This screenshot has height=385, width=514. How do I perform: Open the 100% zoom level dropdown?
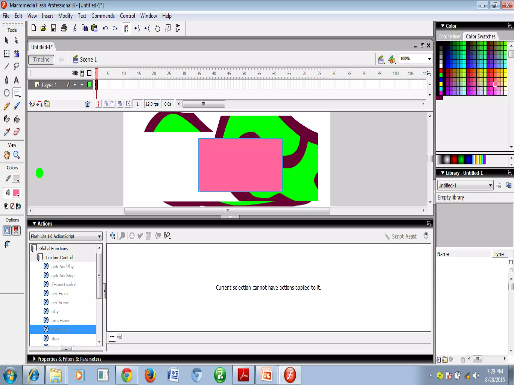429,59
